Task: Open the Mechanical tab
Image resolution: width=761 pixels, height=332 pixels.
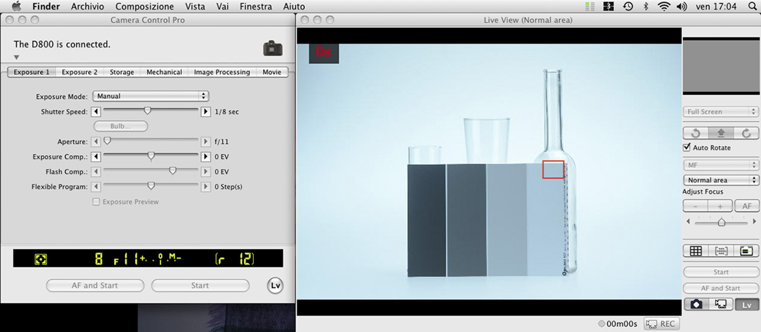Action: coord(164,72)
